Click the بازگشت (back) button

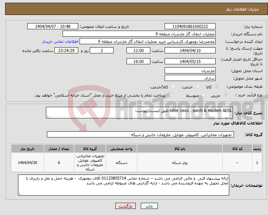125,206
